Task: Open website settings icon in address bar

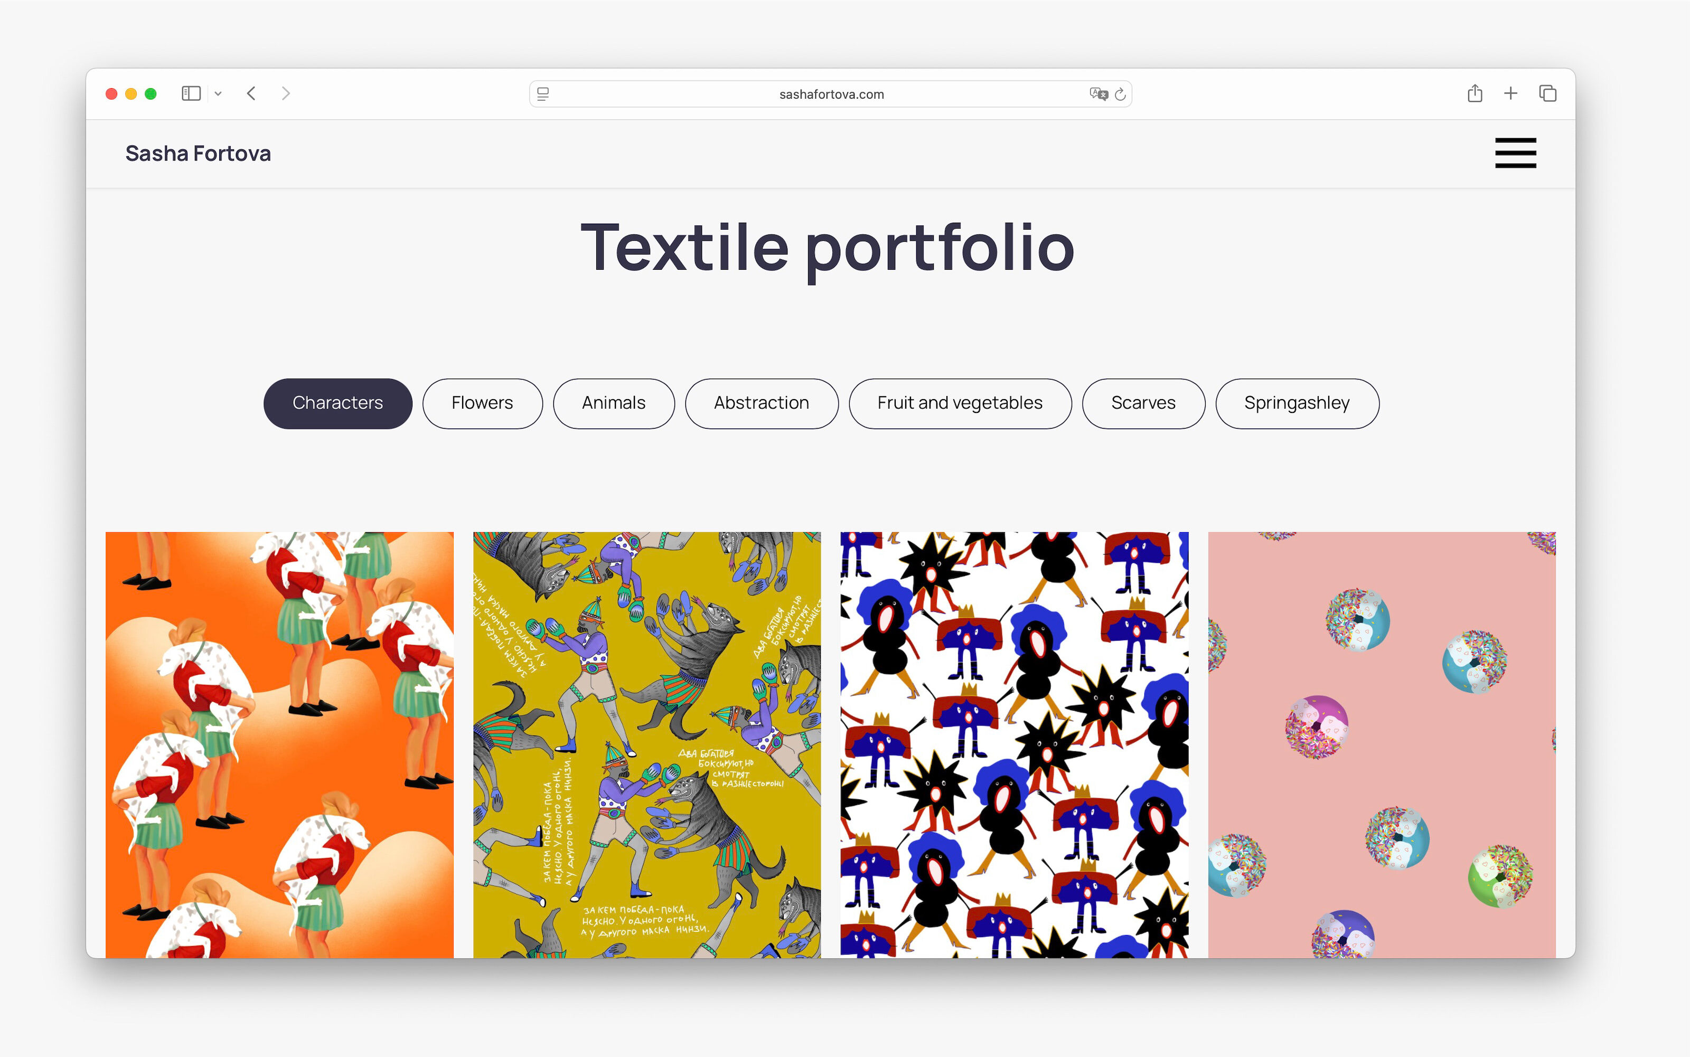Action: (543, 95)
